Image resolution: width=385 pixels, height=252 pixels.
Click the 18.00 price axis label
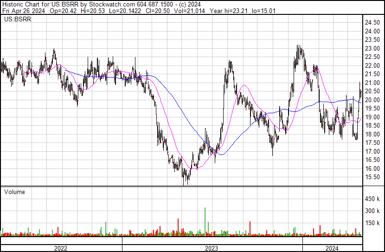372,134
